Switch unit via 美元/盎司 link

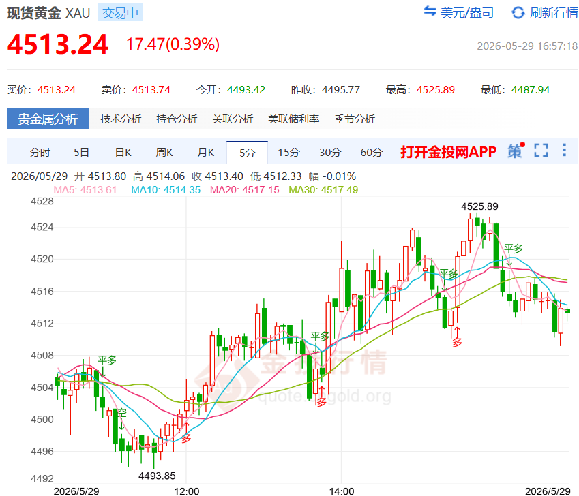467,13
